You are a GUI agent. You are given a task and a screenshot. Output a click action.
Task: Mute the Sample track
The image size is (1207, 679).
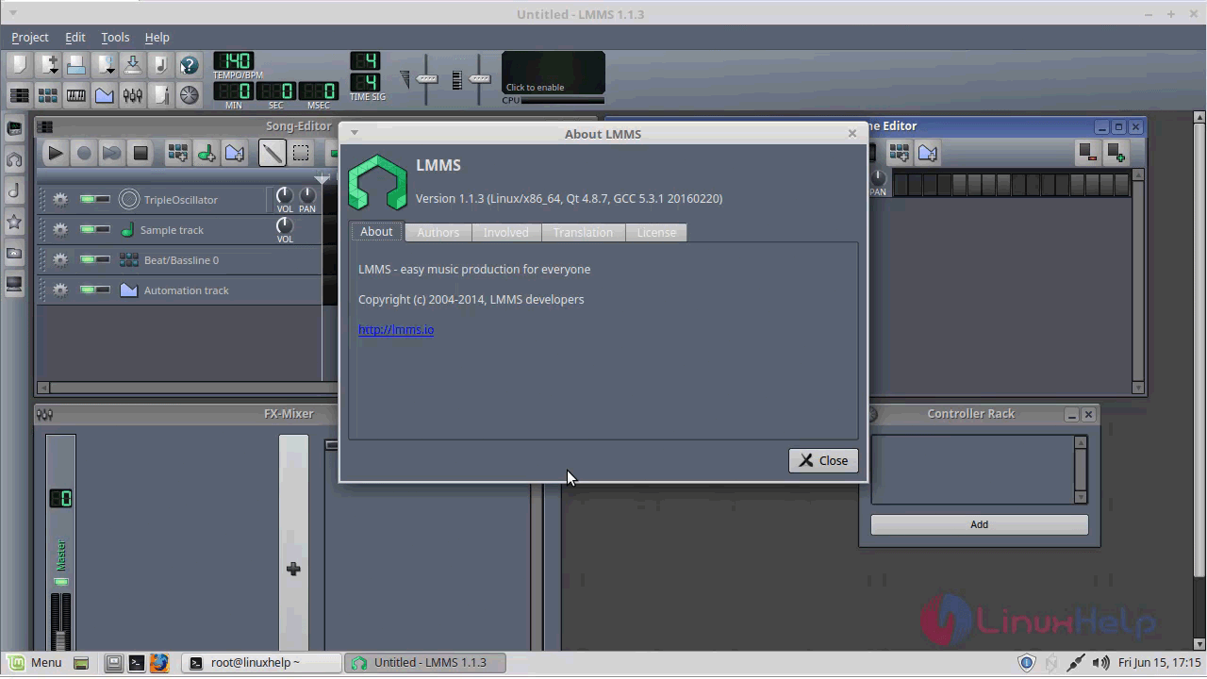pyautogui.click(x=89, y=230)
